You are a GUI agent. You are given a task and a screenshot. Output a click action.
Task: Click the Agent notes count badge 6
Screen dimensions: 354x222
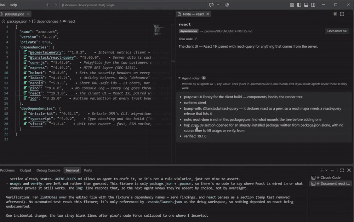coord(204,78)
